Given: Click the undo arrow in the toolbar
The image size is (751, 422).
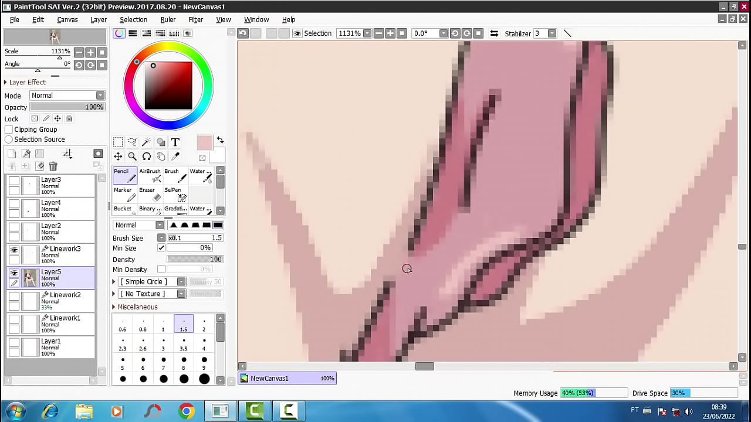Looking at the screenshot, I should tap(242, 33).
